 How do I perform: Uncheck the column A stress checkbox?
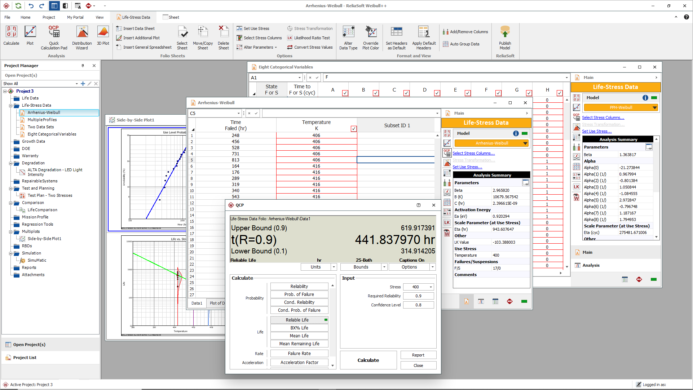tap(345, 93)
